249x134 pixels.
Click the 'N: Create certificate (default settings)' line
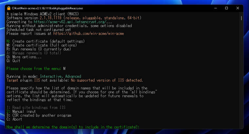click(x=45, y=41)
